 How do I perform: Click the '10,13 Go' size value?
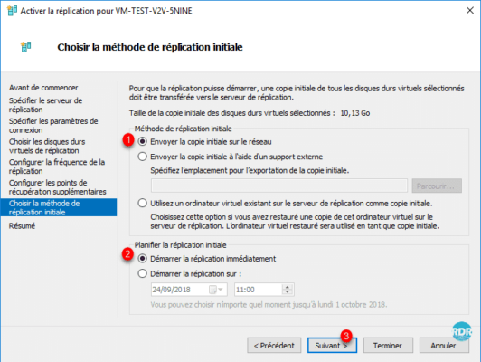pos(355,113)
